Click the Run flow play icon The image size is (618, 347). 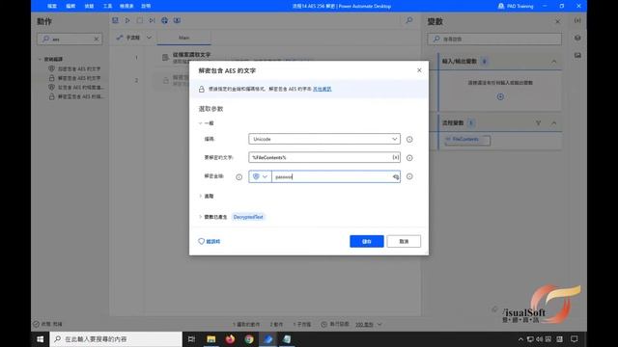click(127, 20)
